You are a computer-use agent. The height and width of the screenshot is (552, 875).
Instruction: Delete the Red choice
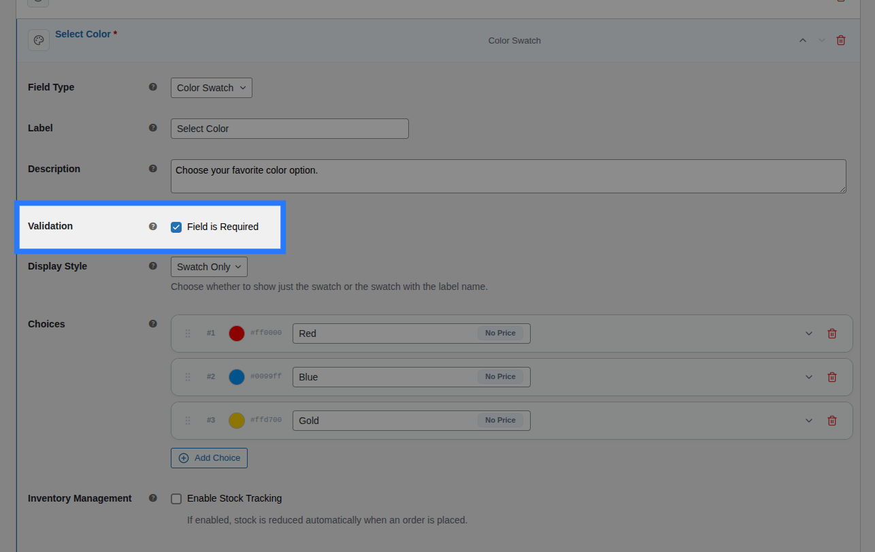(x=831, y=334)
